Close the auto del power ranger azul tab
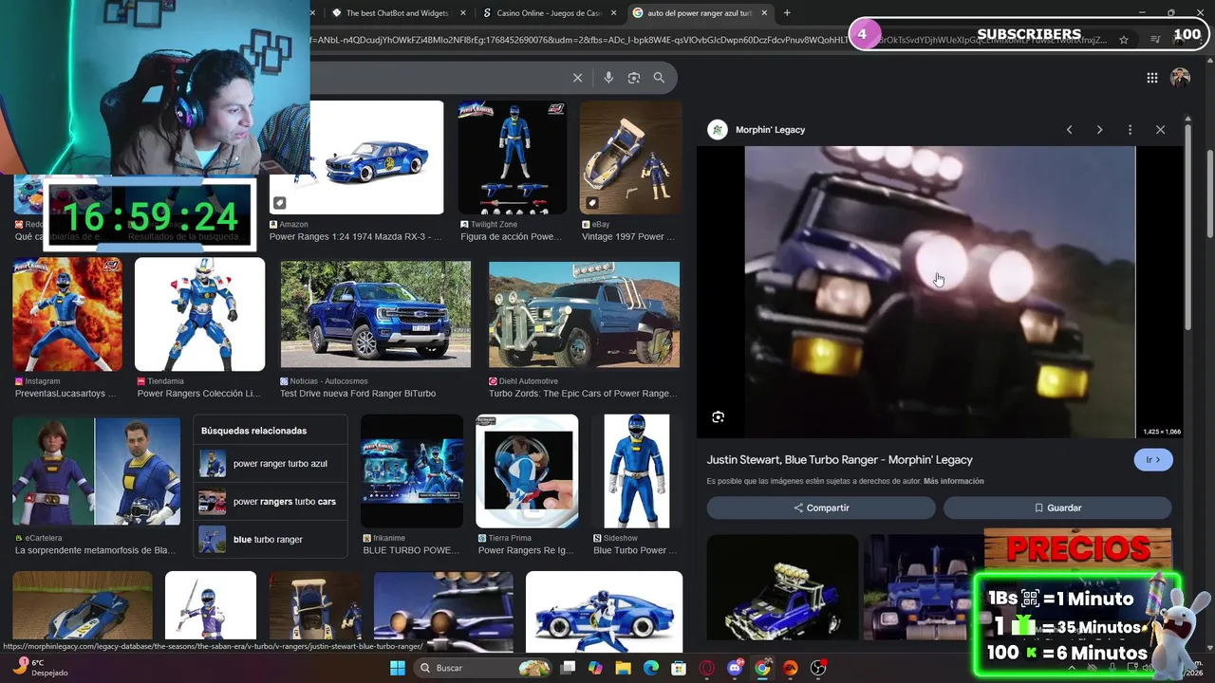 coord(763,13)
